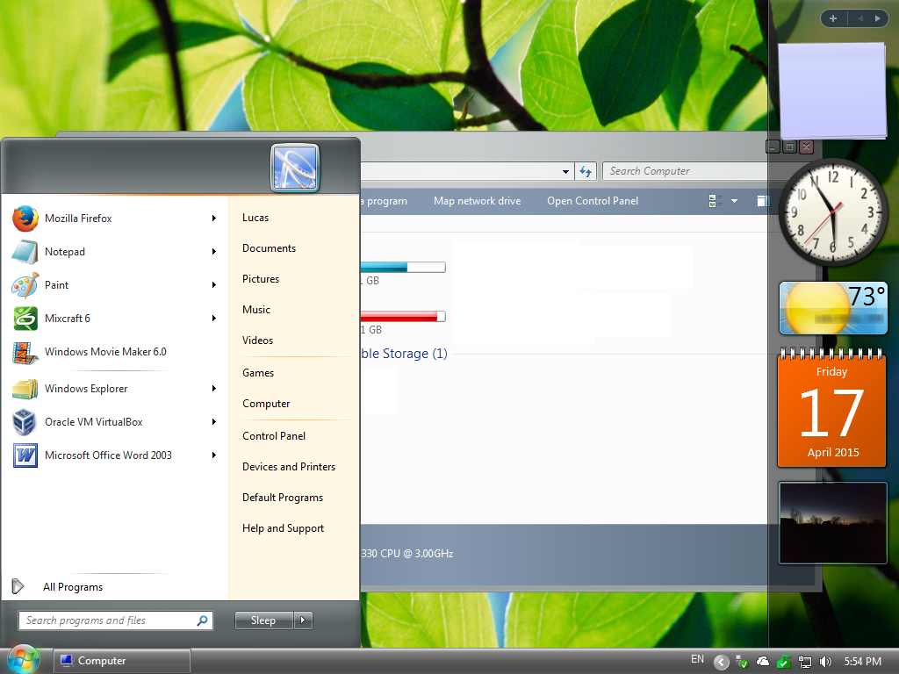Launch Mozilla Firefox from the Start menu
899x674 pixels.
[x=79, y=218]
